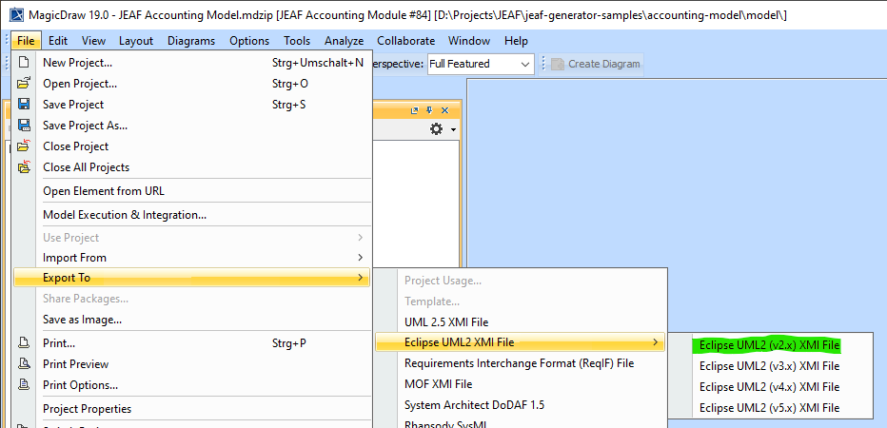The height and width of the screenshot is (428, 887).
Task: Select Open Project... menu entry
Action: tap(191, 84)
